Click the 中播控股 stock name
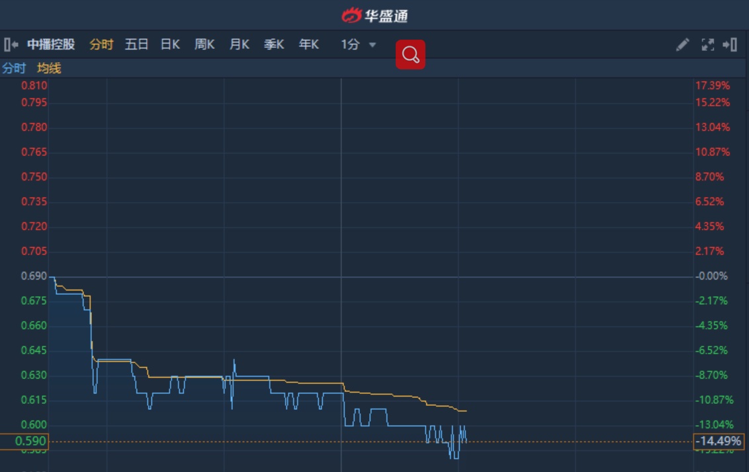The image size is (749, 472). 51,45
